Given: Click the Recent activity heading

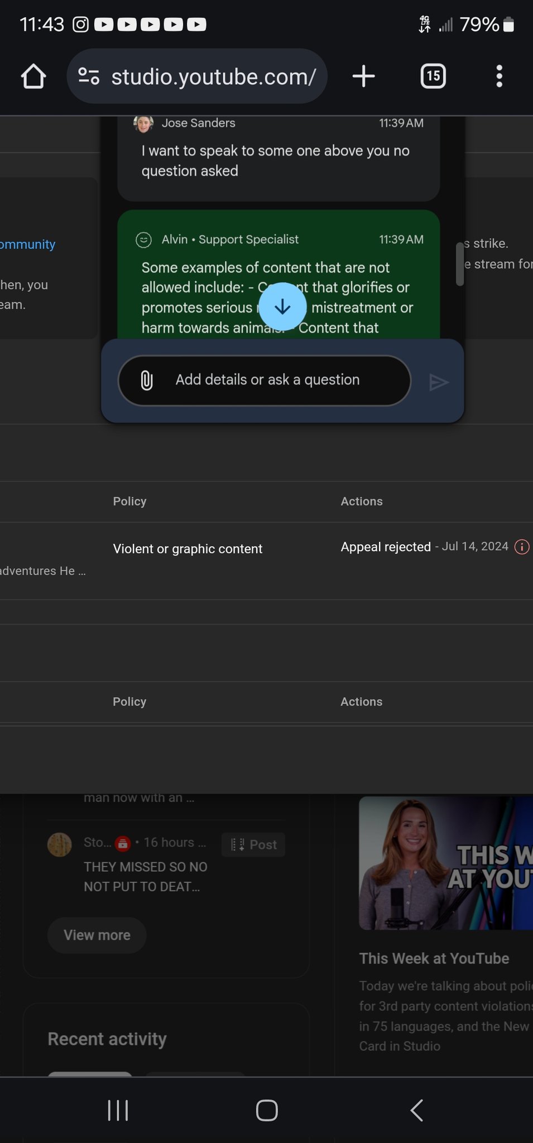Looking at the screenshot, I should pos(107,1039).
